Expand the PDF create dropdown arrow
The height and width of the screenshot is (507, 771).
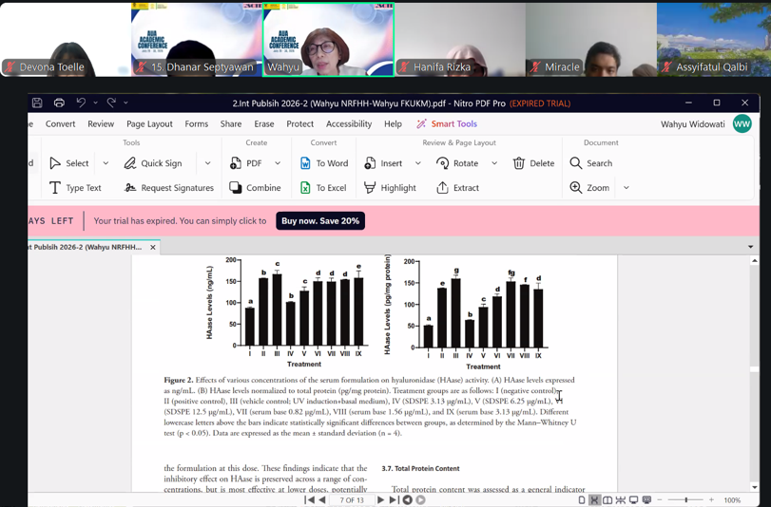[278, 163]
